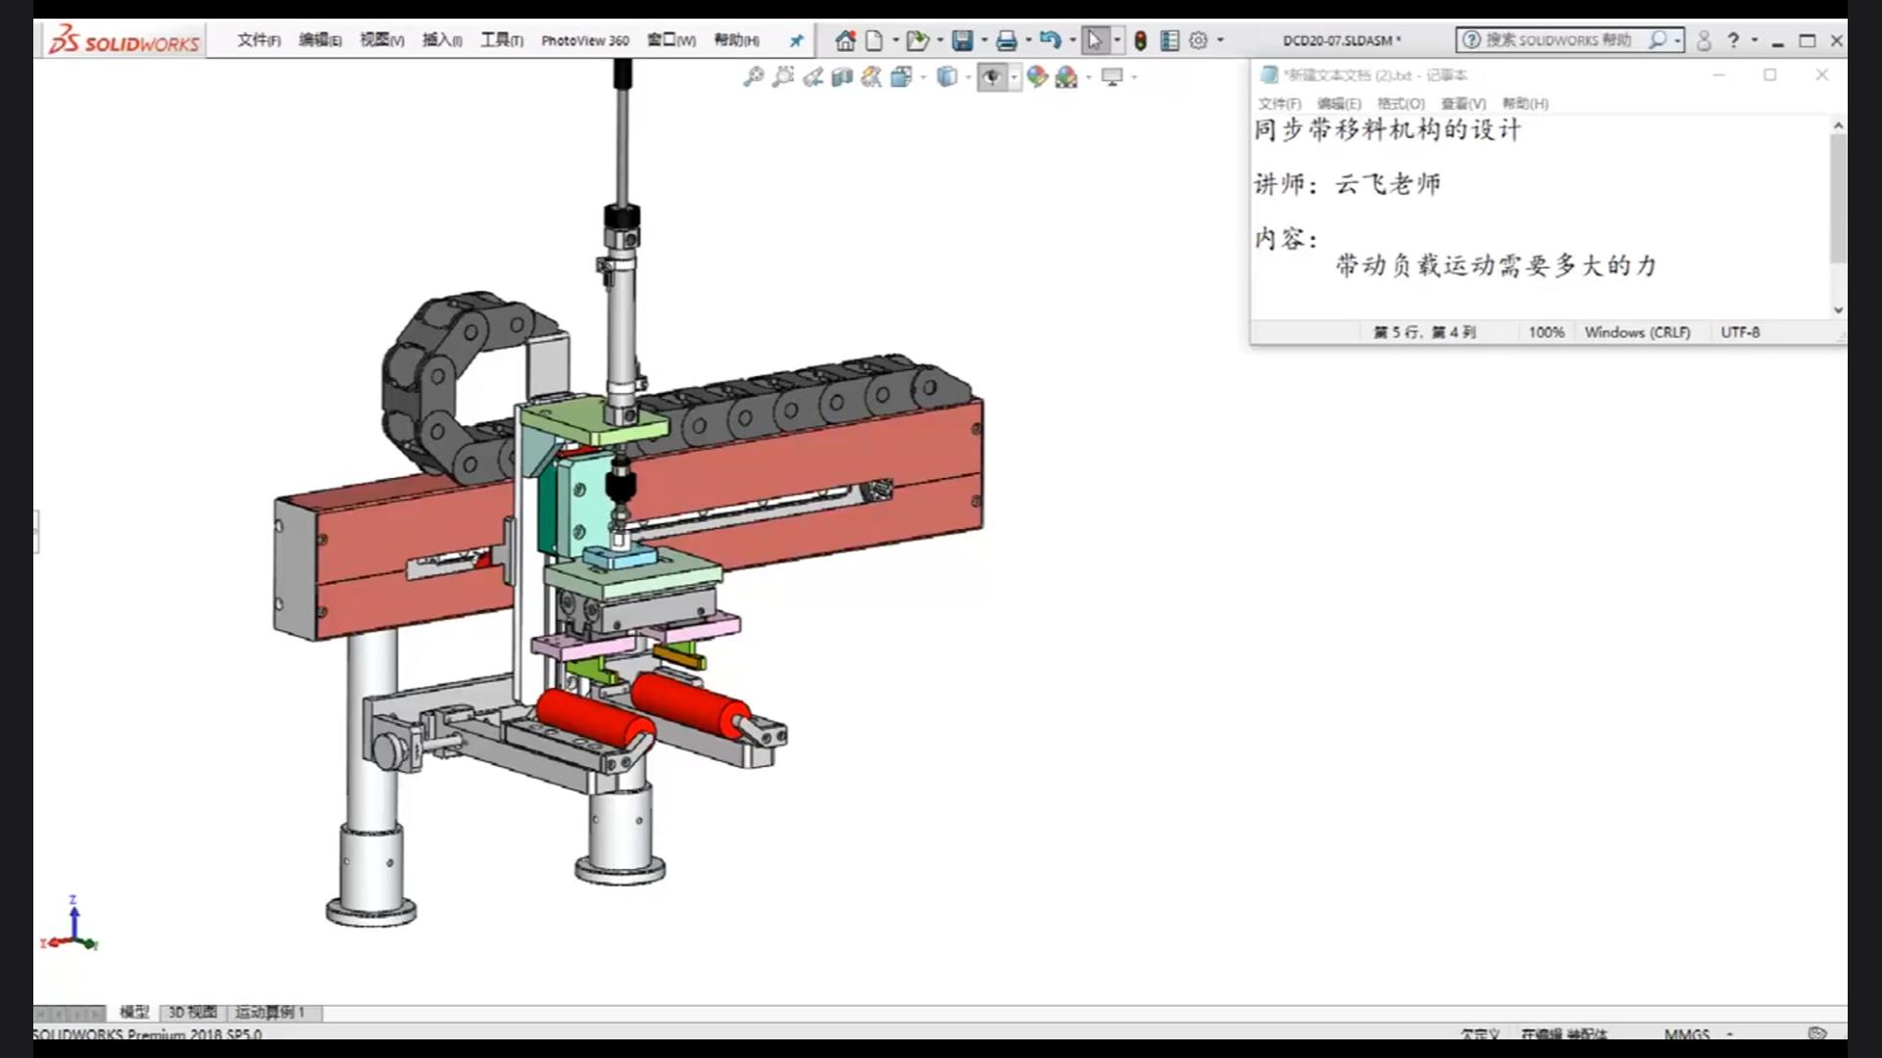
Task: Click the Previous View icon
Action: coord(812,76)
